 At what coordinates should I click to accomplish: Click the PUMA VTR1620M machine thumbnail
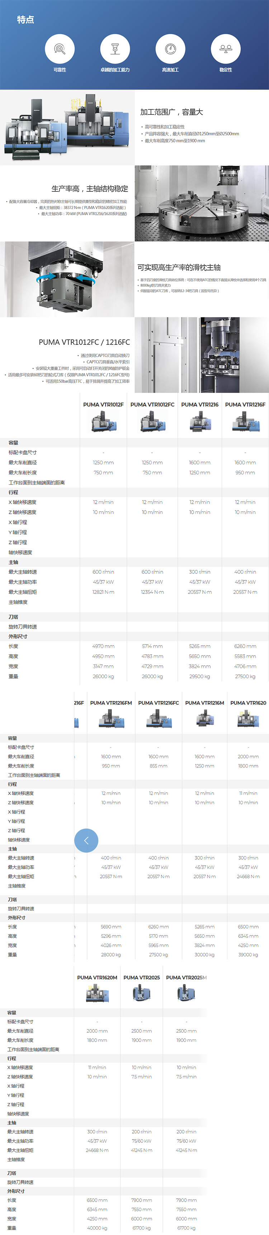coord(97,994)
